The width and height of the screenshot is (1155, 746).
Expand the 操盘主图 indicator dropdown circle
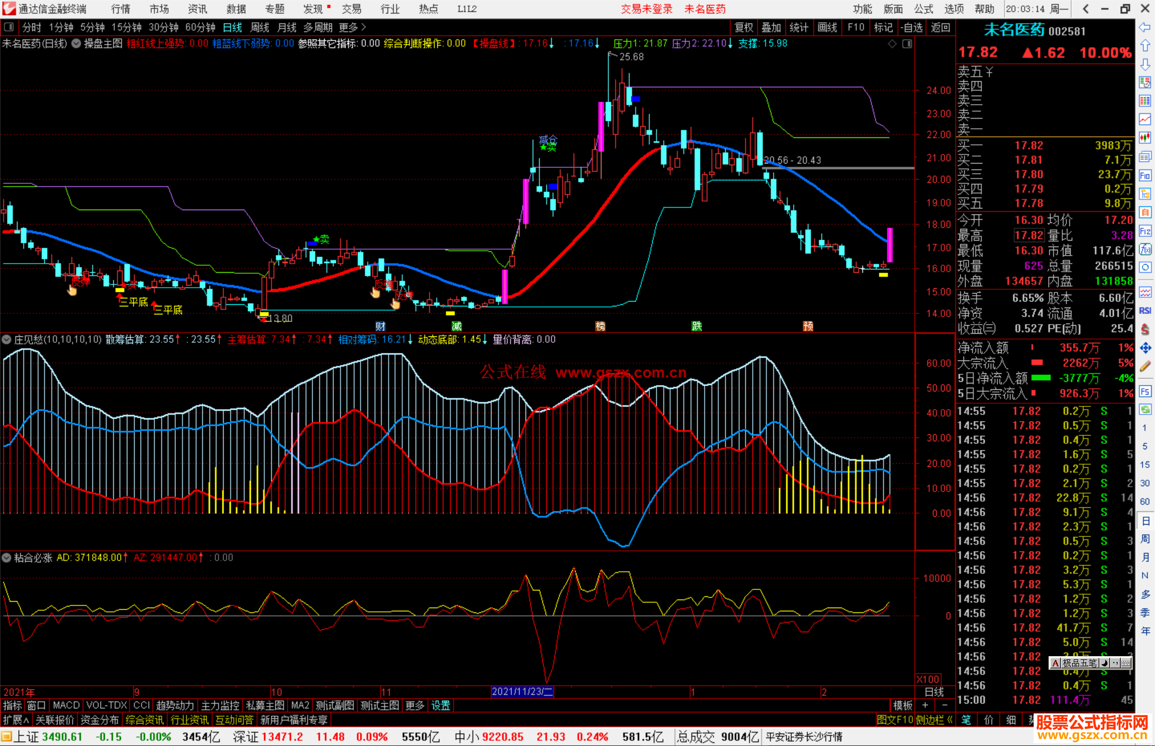(76, 44)
